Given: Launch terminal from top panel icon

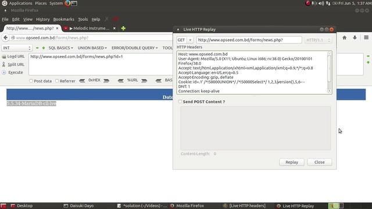Looking at the screenshot, I should (74, 3).
